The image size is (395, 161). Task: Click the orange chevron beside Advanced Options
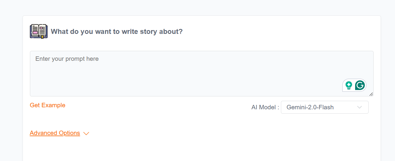(x=86, y=134)
